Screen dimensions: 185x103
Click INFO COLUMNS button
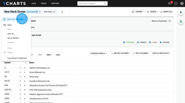pyautogui.click(x=141, y=53)
